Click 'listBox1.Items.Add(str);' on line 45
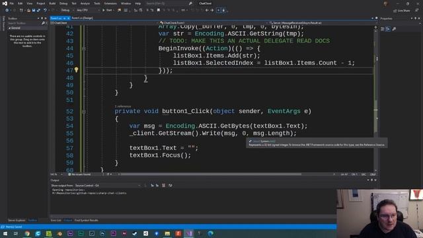 (217, 56)
